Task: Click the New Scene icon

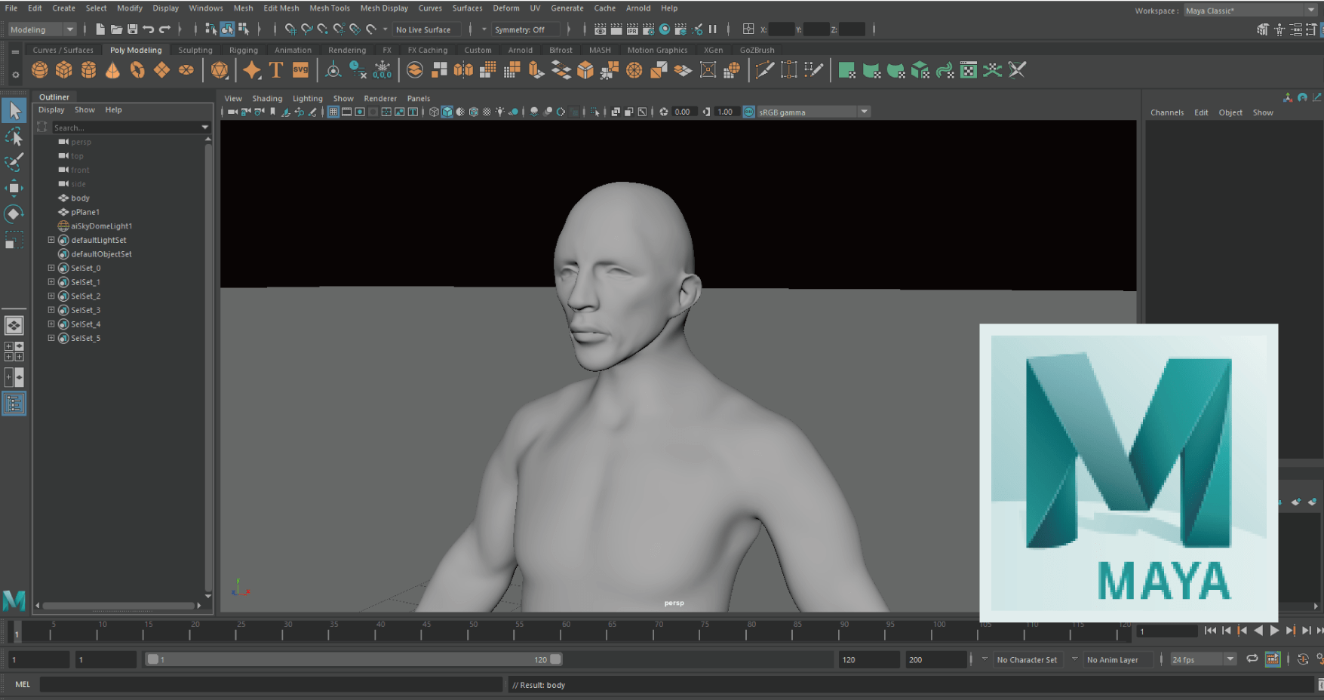Action: coord(100,29)
